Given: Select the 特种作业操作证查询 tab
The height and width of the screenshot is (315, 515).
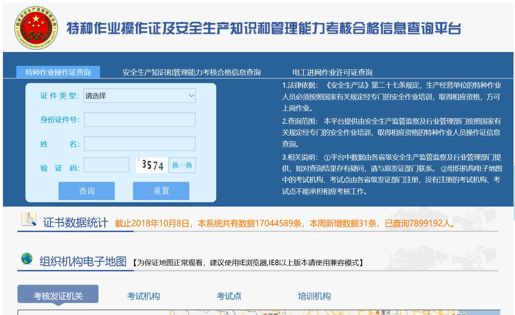Looking at the screenshot, I should [58, 72].
